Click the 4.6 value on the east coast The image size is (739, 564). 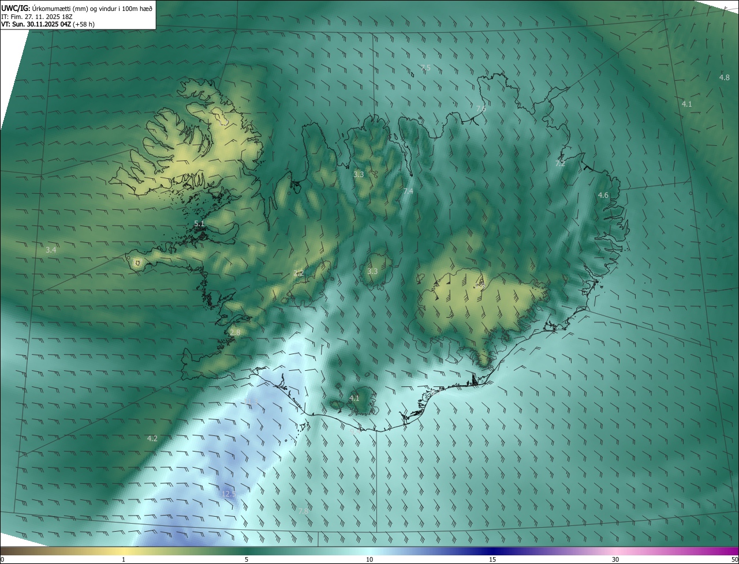click(x=603, y=195)
